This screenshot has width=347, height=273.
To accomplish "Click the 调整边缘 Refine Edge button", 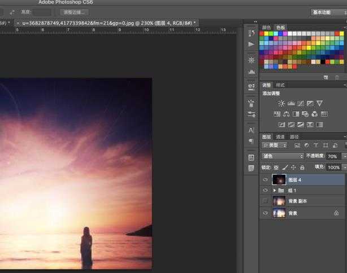I will (74, 12).
